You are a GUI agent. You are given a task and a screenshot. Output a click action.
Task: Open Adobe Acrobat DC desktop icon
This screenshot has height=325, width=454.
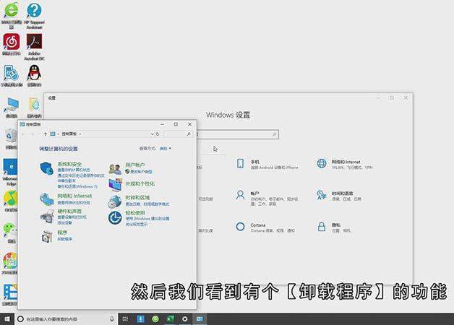34,47
